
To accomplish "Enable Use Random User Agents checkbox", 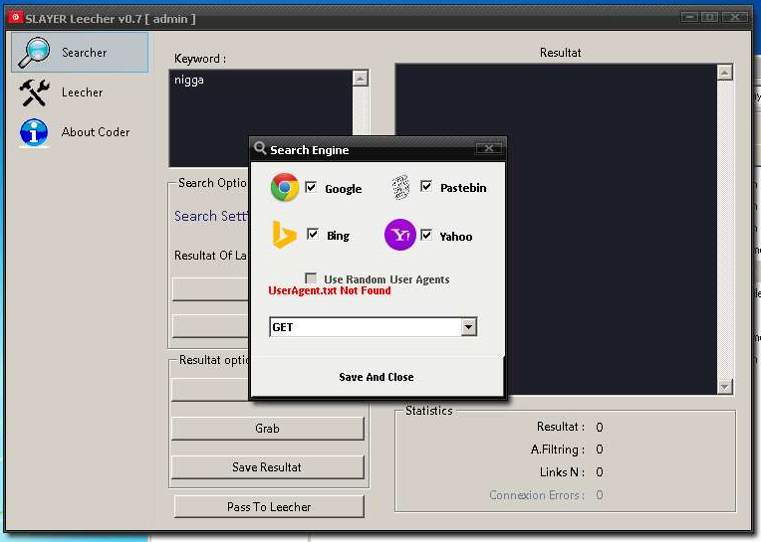I will tap(311, 279).
